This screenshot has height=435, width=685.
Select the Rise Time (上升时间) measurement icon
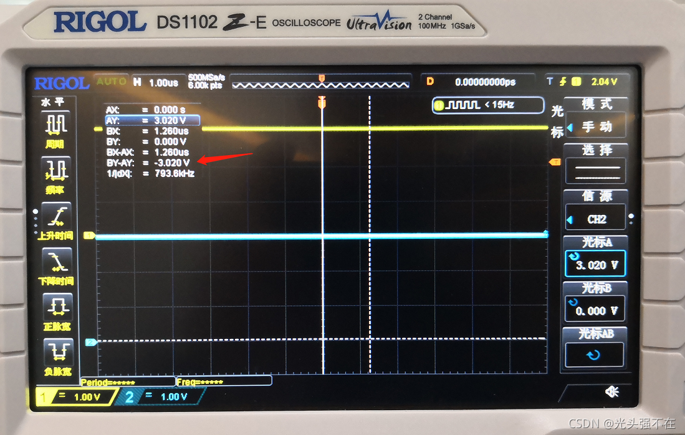pyautogui.click(x=56, y=221)
